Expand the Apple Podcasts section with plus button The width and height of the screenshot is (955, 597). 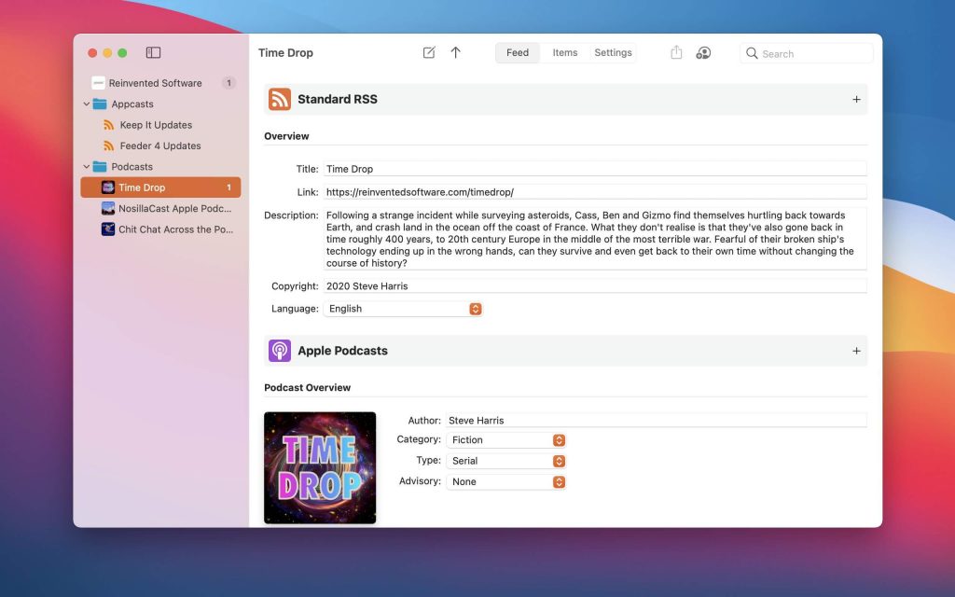856,350
